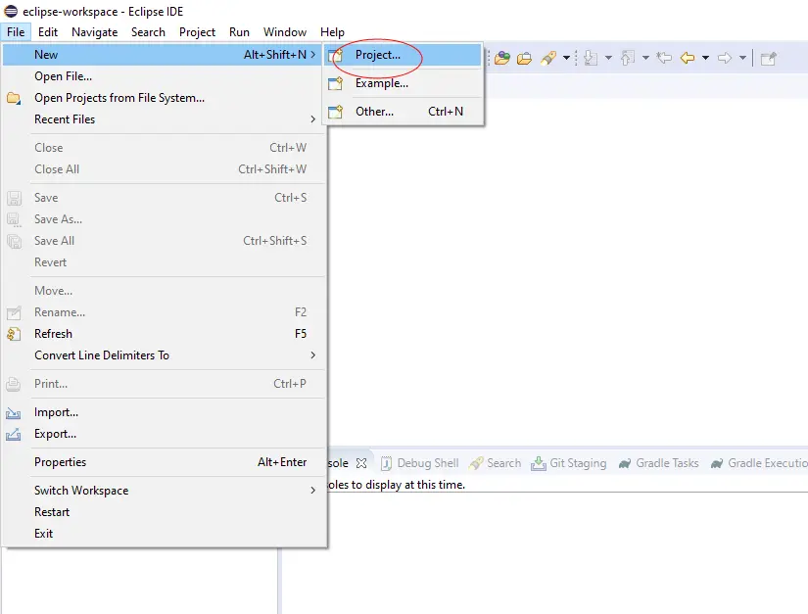This screenshot has height=614, width=808.
Task: Click the Refresh icon in File menu
Action: tap(14, 334)
